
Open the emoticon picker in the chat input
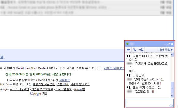[171, 106]
